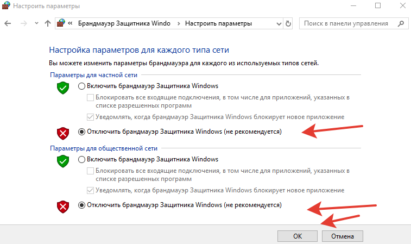Minimize the Настроить параметры window
The width and height of the screenshot is (411, 244).
point(353,5)
